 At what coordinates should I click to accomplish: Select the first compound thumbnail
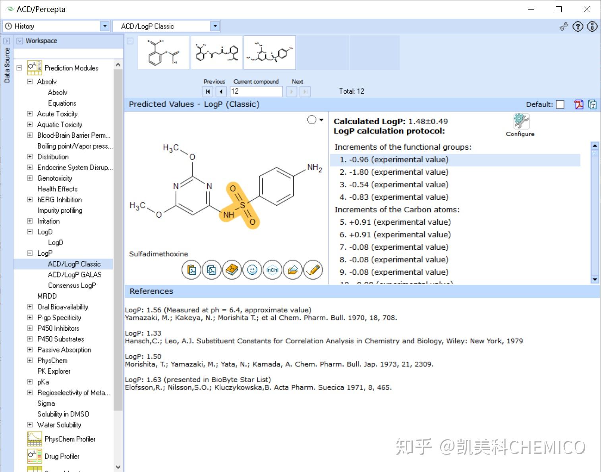[163, 52]
